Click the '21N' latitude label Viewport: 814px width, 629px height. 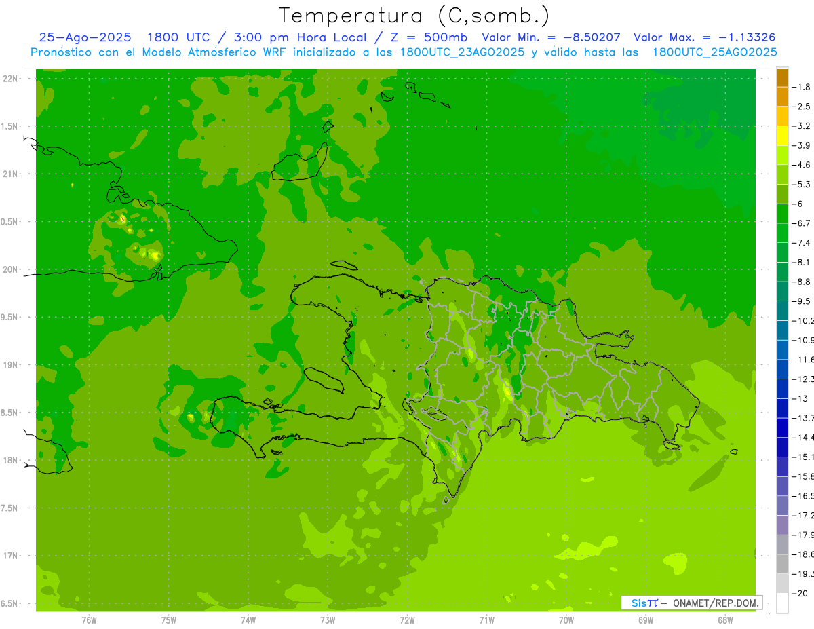pyautogui.click(x=11, y=174)
